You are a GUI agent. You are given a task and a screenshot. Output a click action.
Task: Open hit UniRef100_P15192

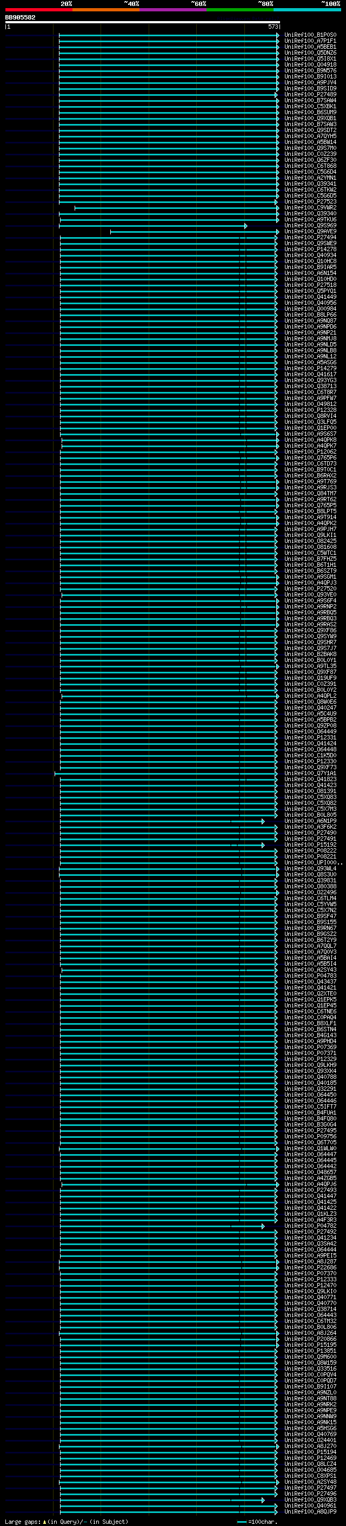tap(310, 845)
